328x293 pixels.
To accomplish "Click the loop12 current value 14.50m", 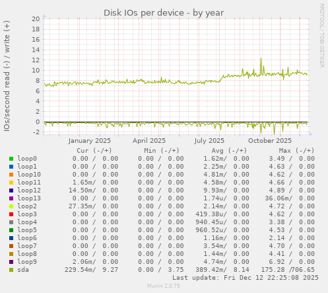I will click(x=82, y=190).
